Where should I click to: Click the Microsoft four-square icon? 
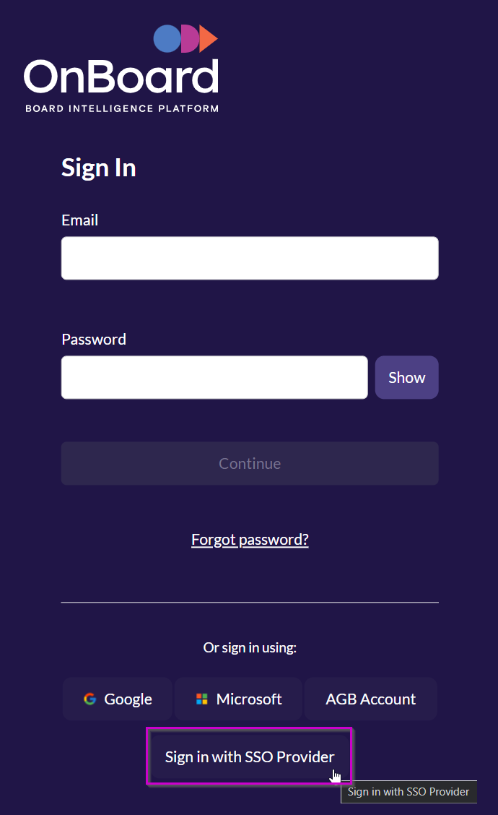(201, 699)
